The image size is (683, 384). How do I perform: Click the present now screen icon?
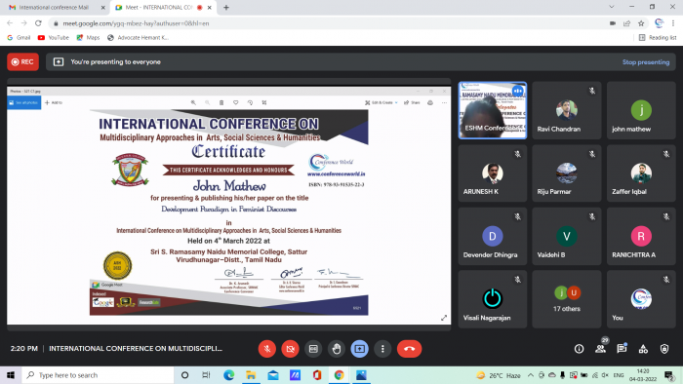359,349
